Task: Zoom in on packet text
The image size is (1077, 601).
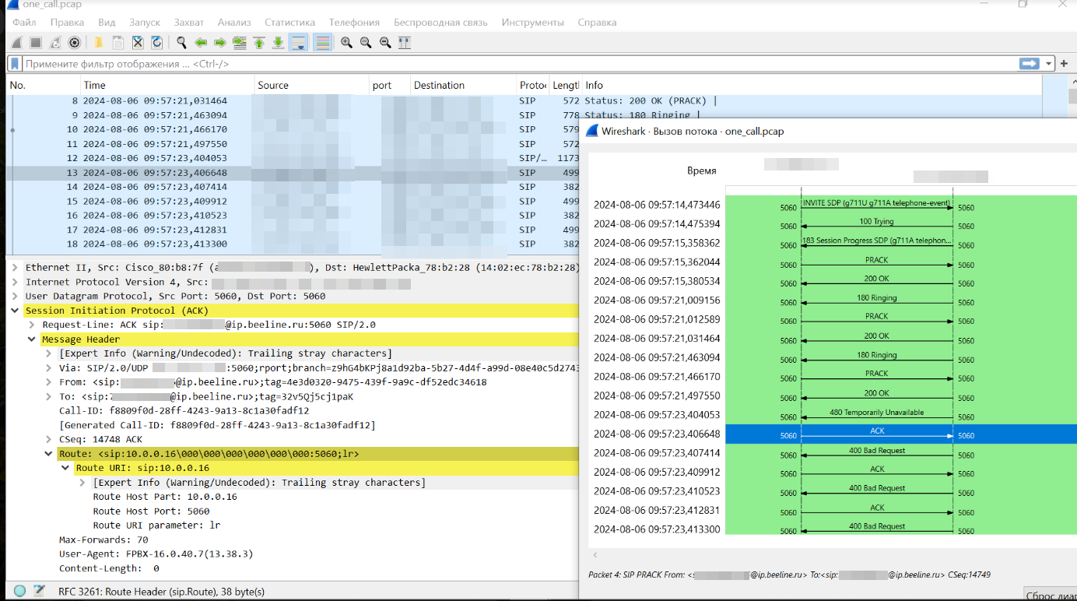Action: click(x=346, y=43)
